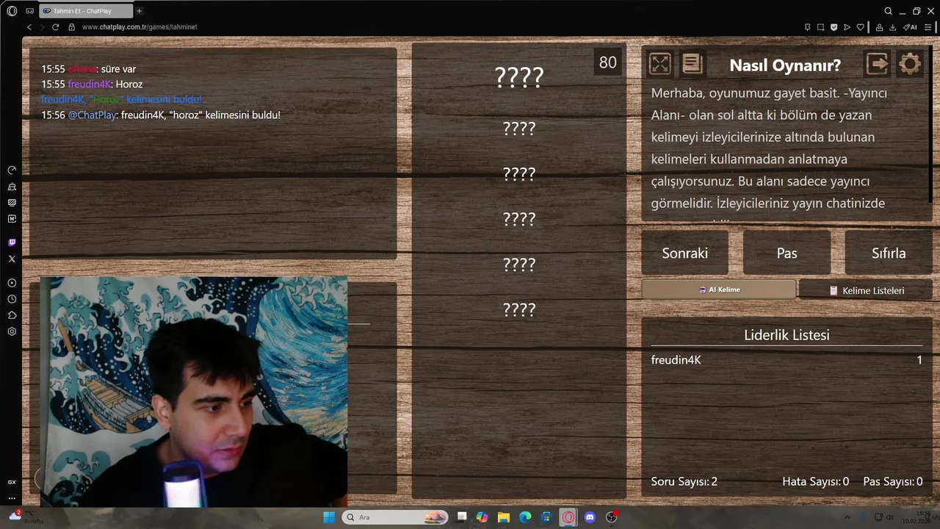This screenshot has height=529, width=940.
Task: Click freudin4K in the Horoz chat message
Action: point(89,84)
